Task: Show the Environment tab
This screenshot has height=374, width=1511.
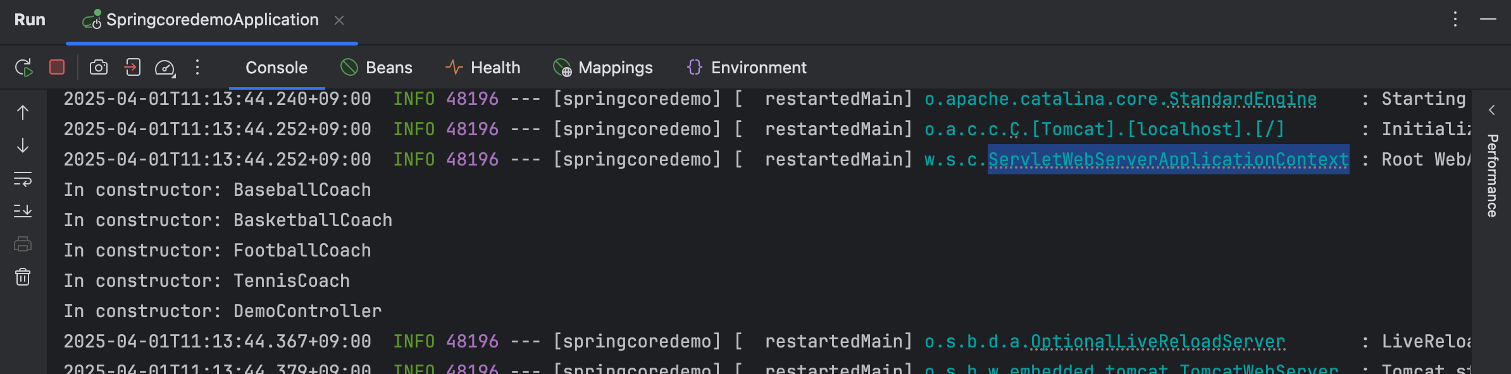Action: pyautogui.click(x=747, y=68)
